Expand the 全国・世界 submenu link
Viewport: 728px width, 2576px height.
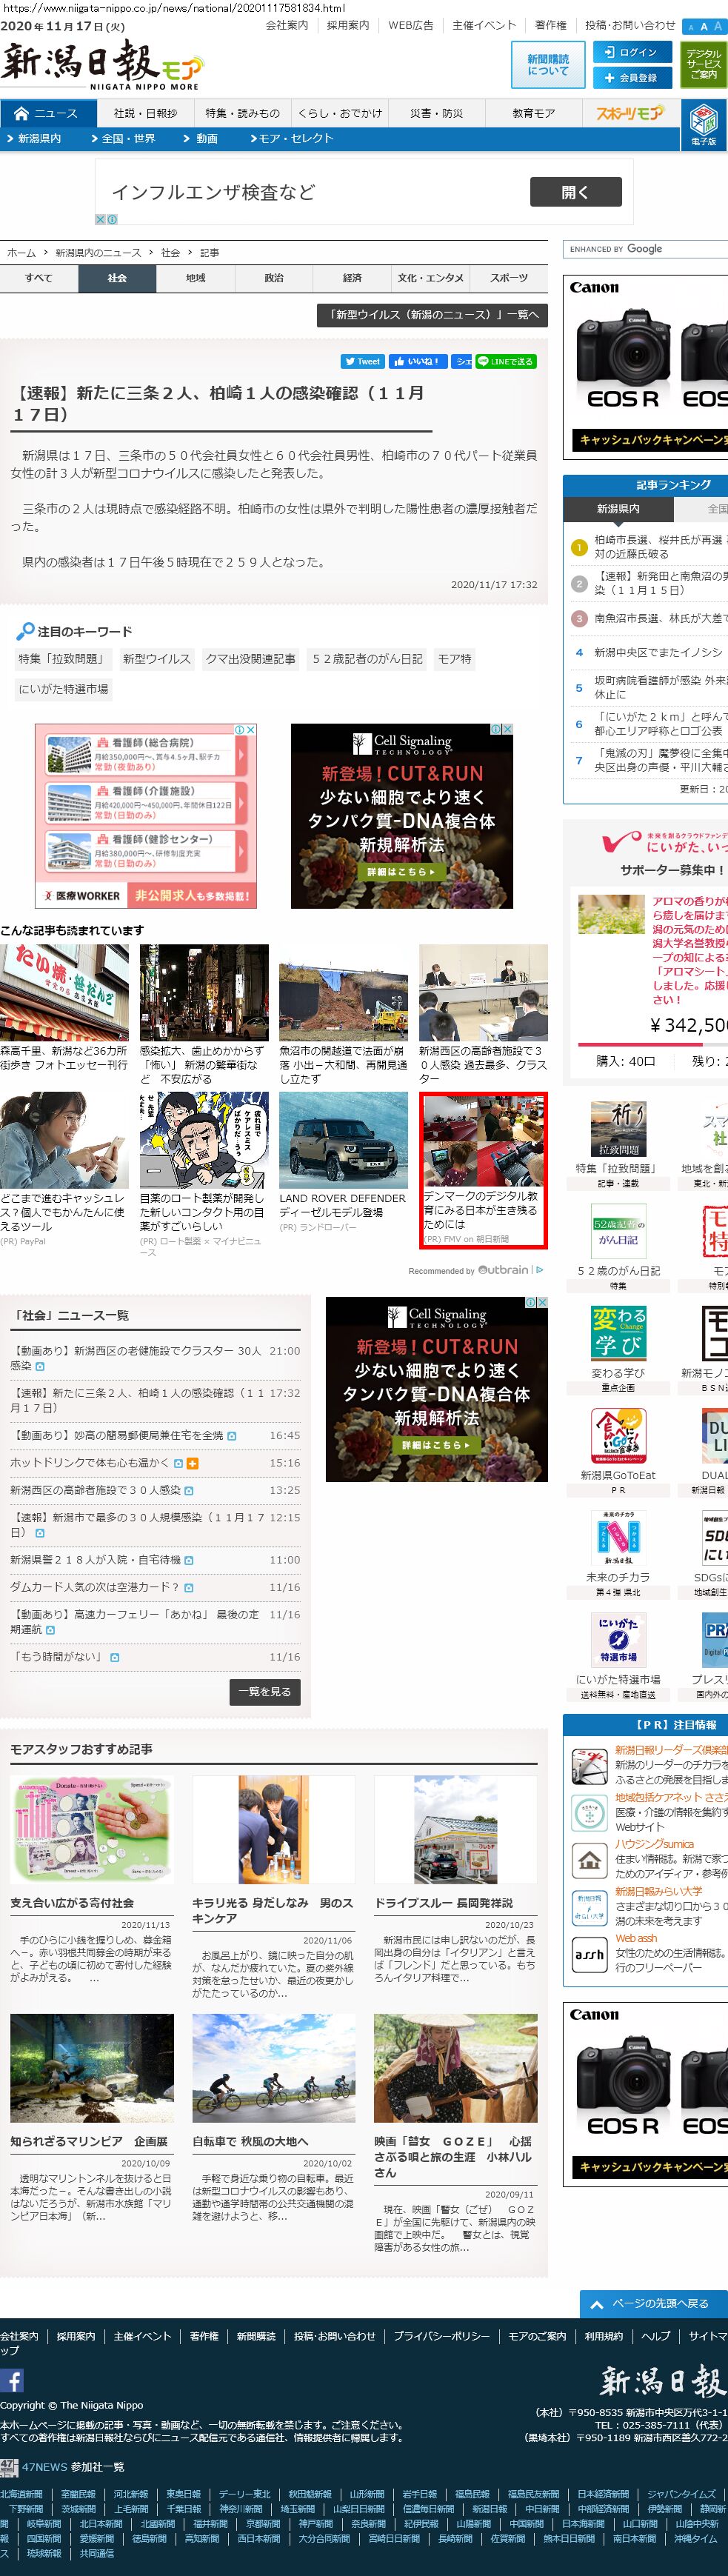(x=123, y=139)
